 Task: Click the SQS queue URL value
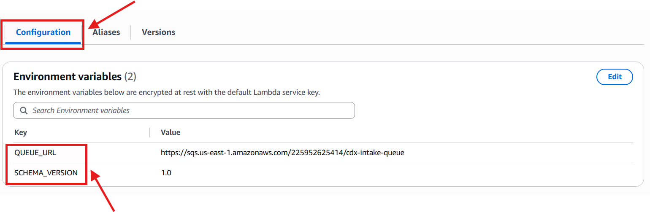[282, 153]
